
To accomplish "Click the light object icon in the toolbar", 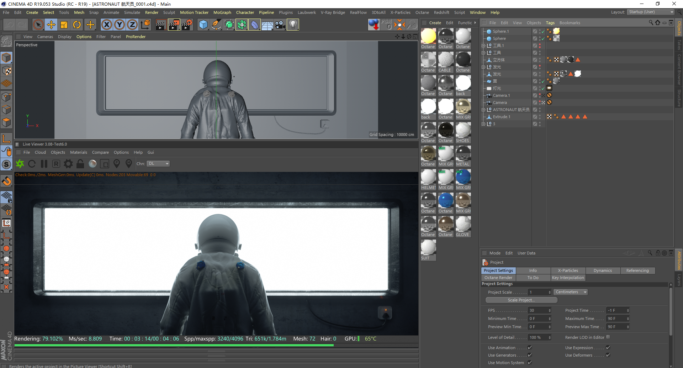I will point(292,25).
